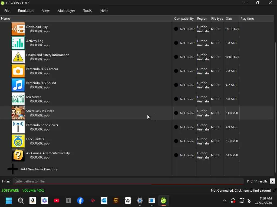Open the Tools menu

pyautogui.click(x=87, y=11)
